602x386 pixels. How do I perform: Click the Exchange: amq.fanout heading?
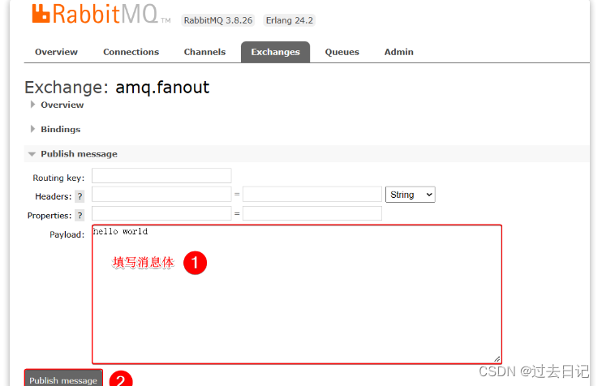click(117, 88)
